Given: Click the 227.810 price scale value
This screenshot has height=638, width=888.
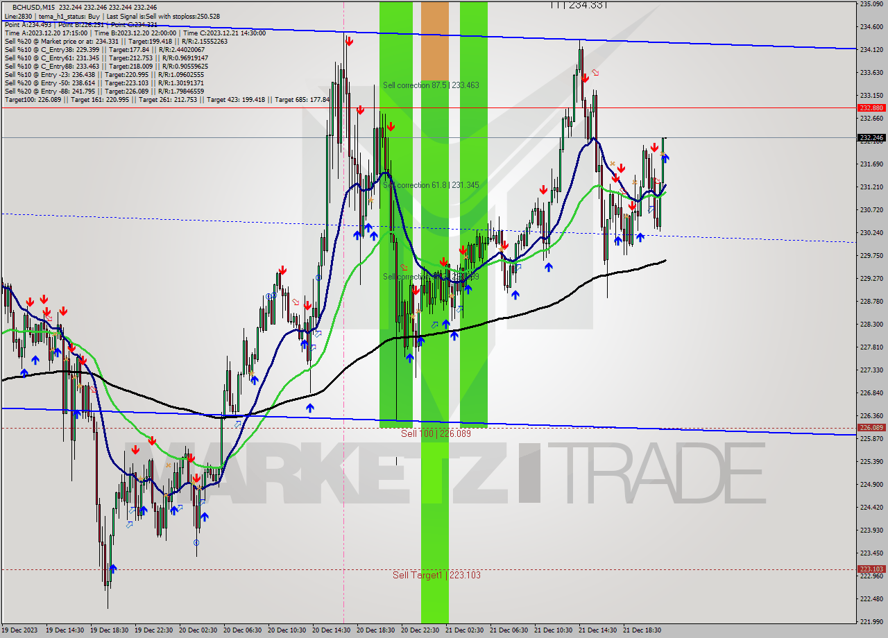Looking at the screenshot, I should (871, 347).
